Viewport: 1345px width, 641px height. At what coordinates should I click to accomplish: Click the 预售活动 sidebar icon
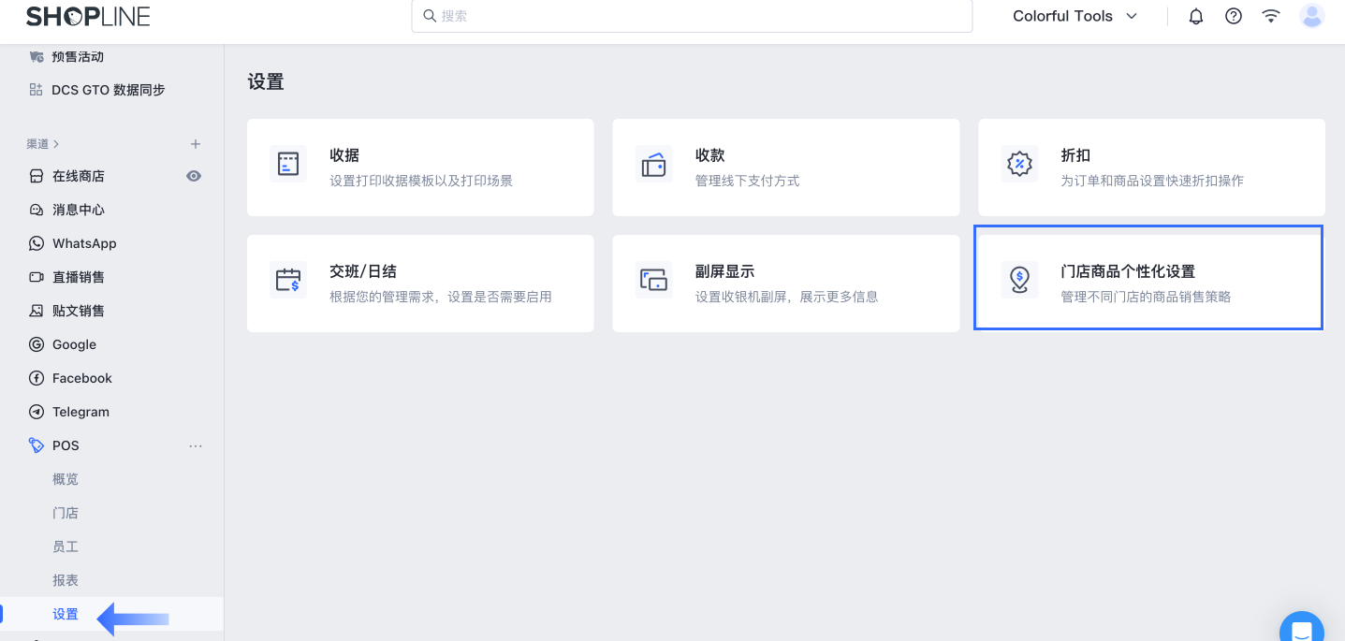click(x=37, y=57)
